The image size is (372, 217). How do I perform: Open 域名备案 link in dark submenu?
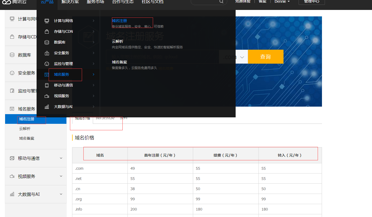[x=119, y=62]
